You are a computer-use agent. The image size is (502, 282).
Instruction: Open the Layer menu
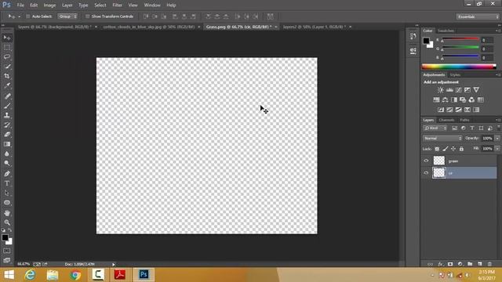coord(67,5)
